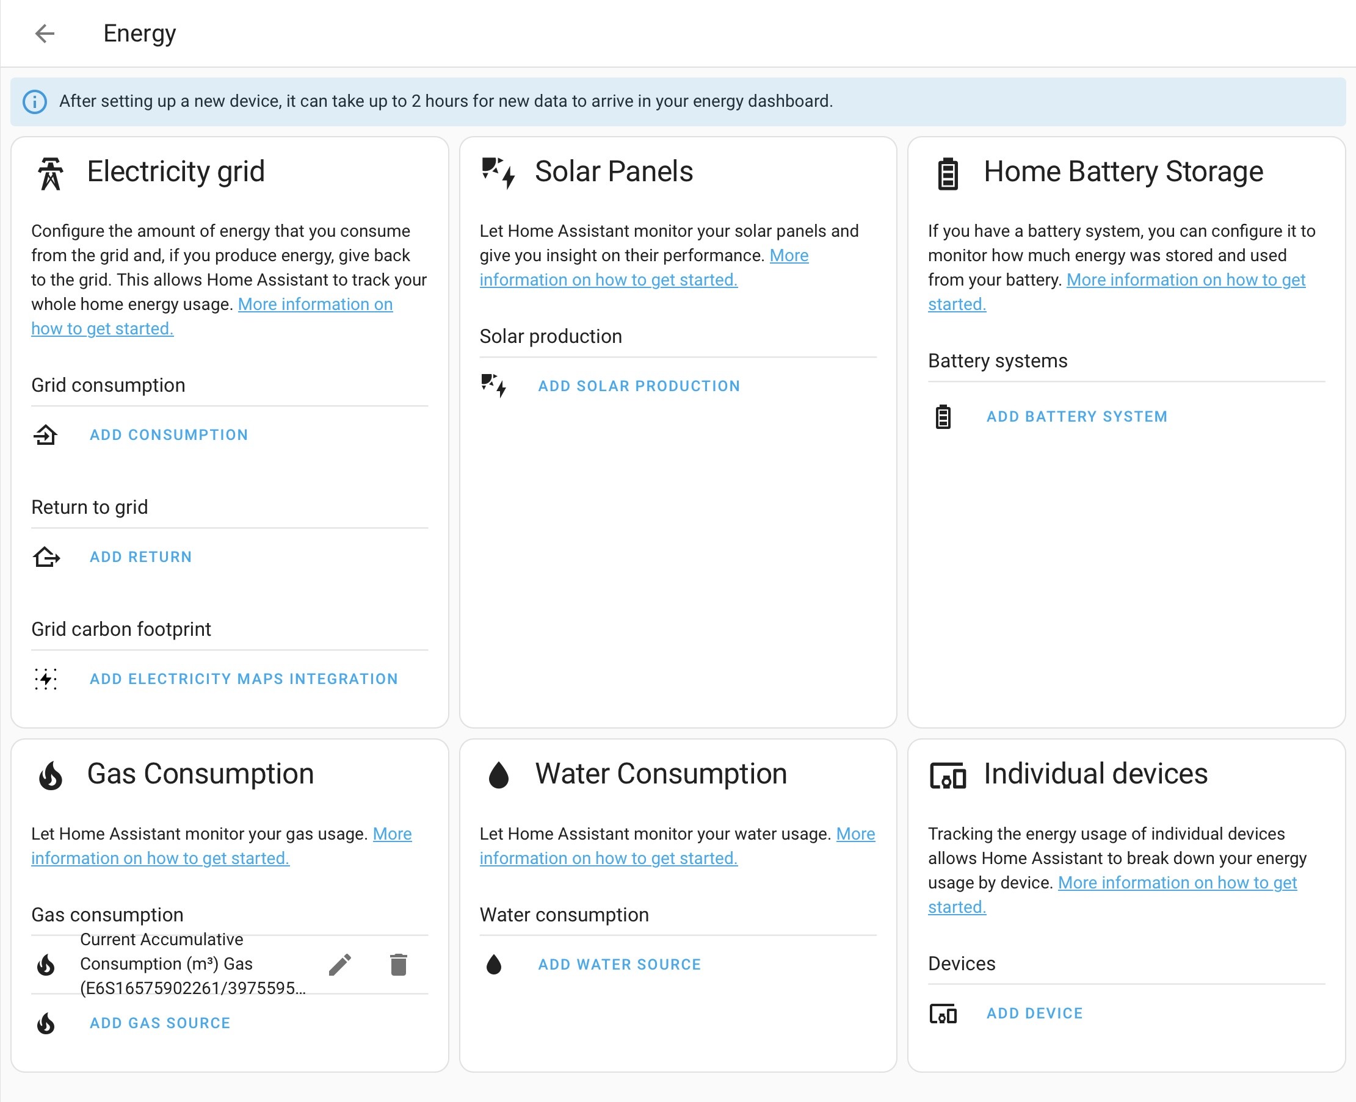
Task: Click the info icon in the banner
Action: [35, 101]
